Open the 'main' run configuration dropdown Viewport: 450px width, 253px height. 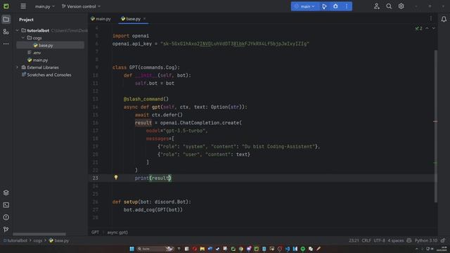point(304,6)
